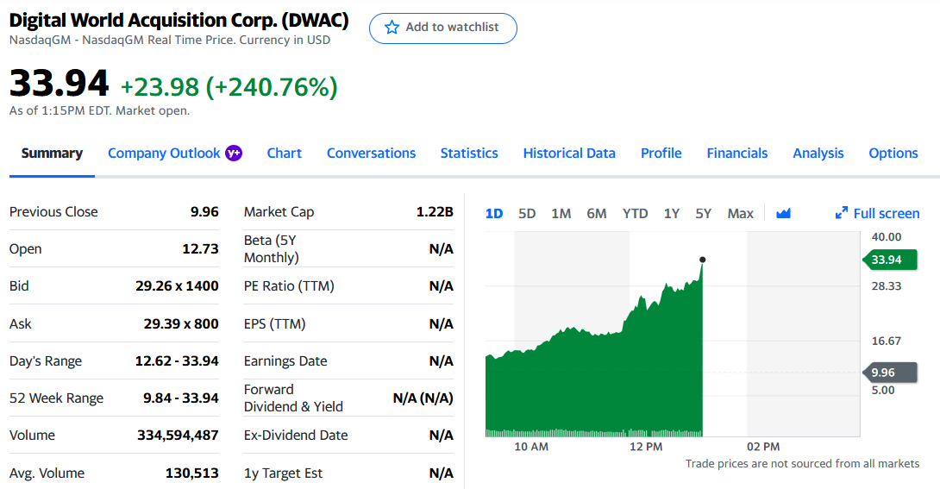Click the 52 Week Range label
Viewport: 940px width, 489px height.
56,398
